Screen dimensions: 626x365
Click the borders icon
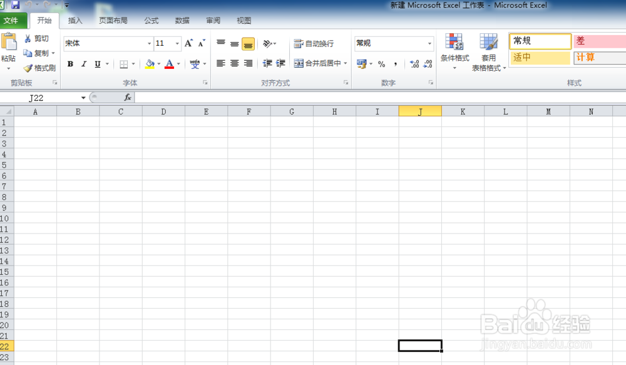pyautogui.click(x=124, y=64)
